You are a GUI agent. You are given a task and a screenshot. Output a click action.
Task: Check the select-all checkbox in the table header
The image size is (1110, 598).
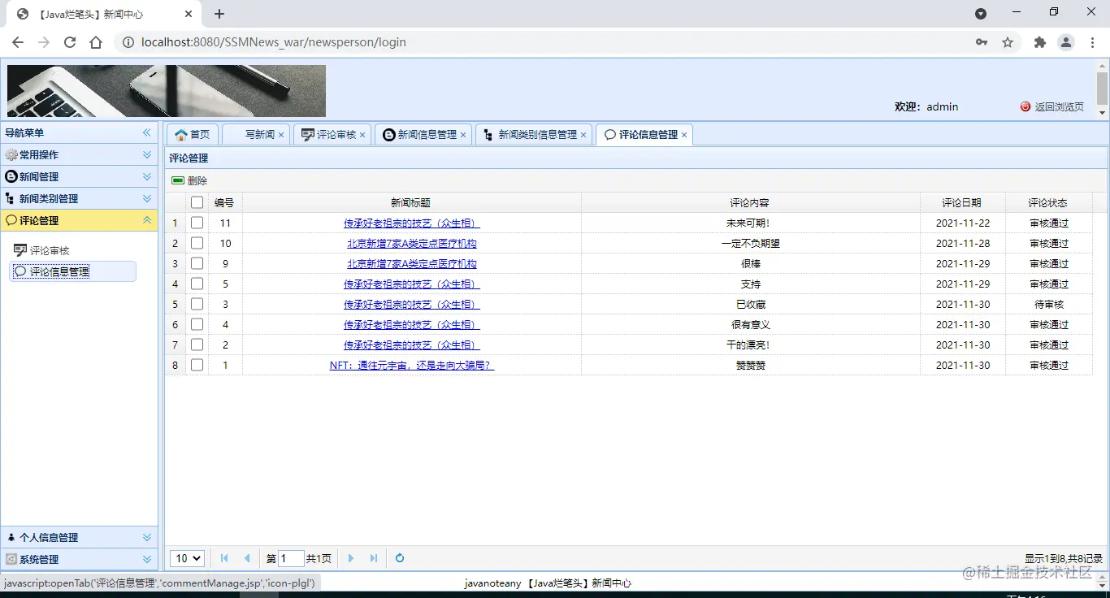click(x=197, y=202)
